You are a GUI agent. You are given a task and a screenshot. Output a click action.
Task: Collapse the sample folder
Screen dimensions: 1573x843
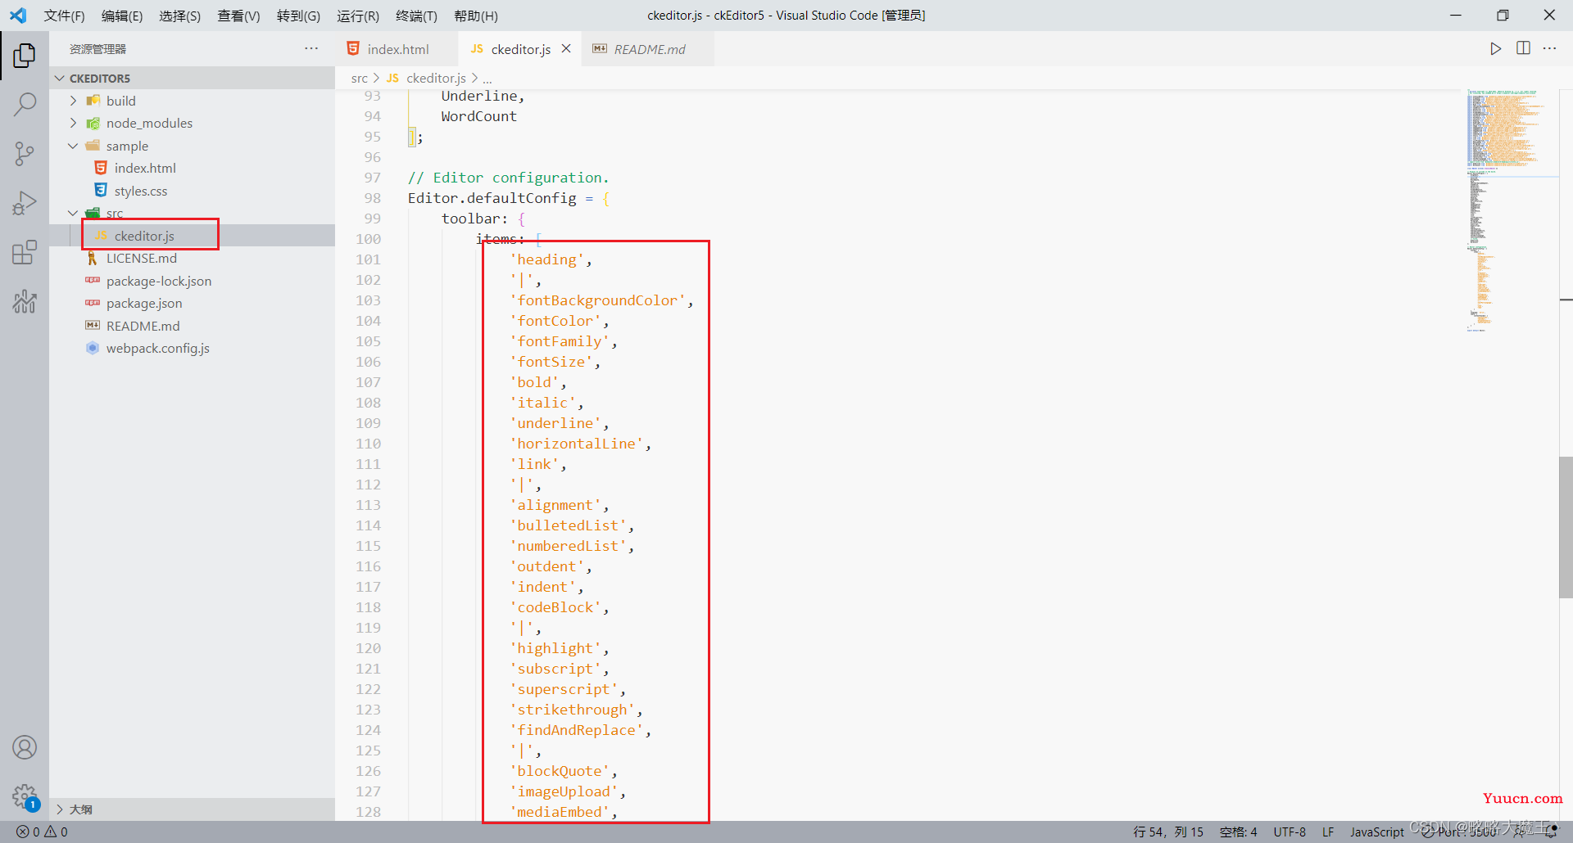coord(193,146)
